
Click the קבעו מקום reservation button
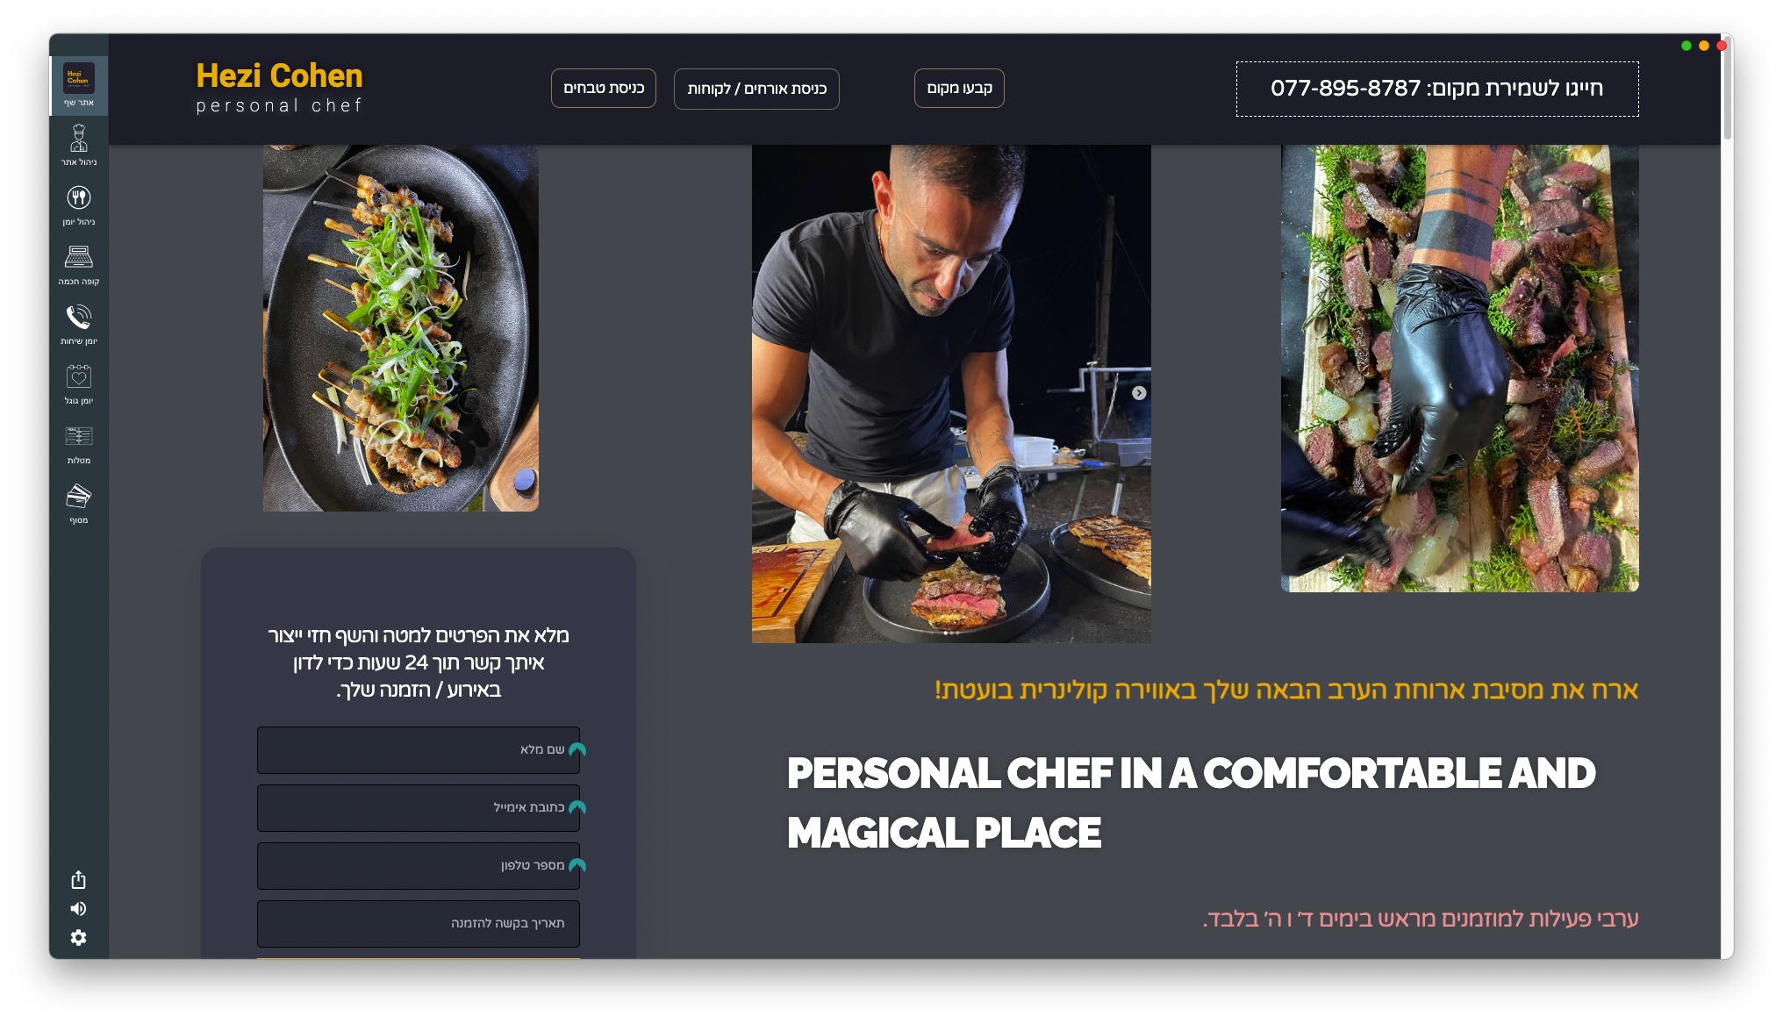point(959,88)
